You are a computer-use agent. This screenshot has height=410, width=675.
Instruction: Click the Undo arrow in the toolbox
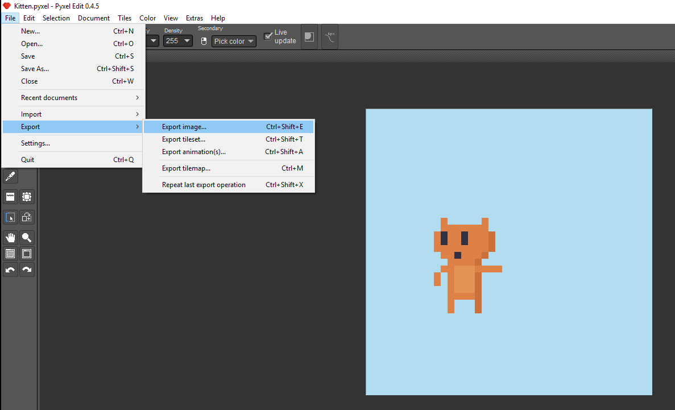[10, 270]
